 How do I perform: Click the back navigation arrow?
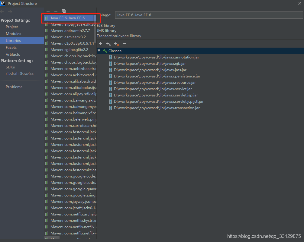tap(2, 11)
